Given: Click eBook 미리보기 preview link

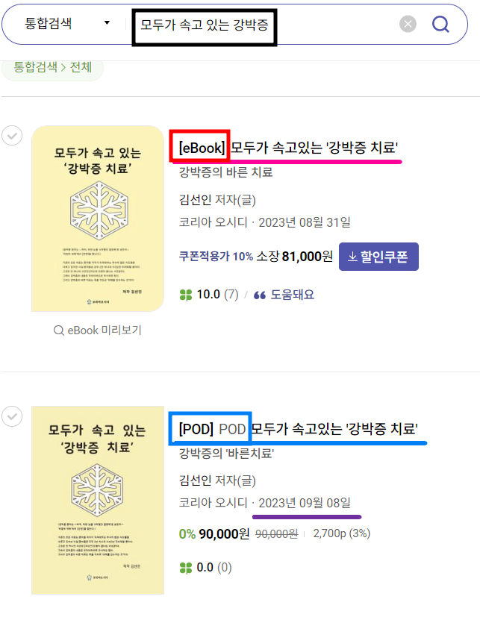Looking at the screenshot, I should (98, 330).
